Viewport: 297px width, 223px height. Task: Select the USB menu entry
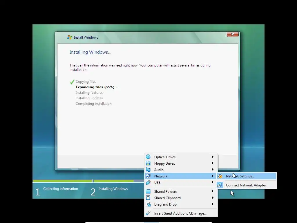pyautogui.click(x=181, y=182)
